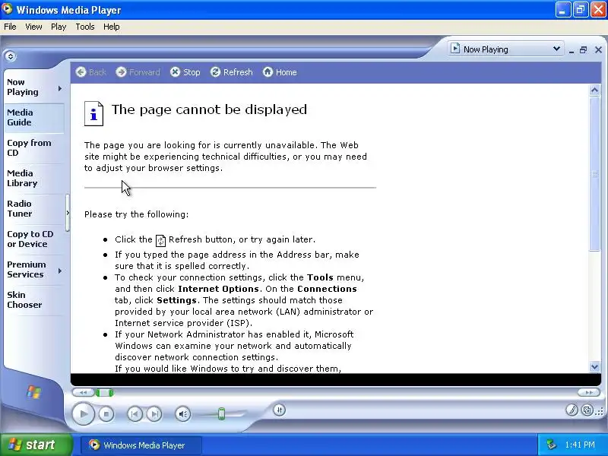
Task: Collapse the taskbar with the side handle arrow
Action: pos(68,213)
